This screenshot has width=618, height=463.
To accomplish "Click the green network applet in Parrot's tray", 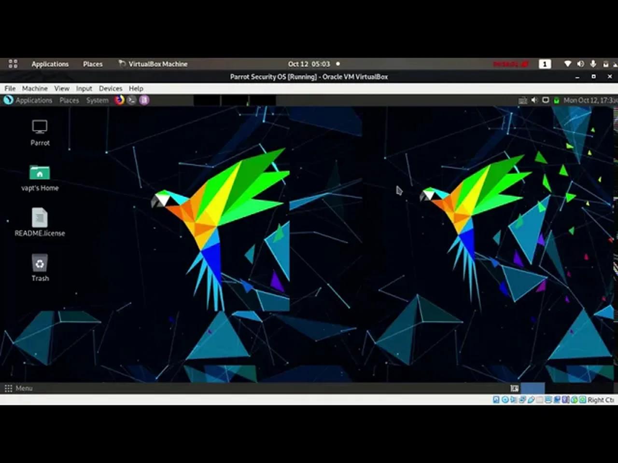I will [x=556, y=100].
